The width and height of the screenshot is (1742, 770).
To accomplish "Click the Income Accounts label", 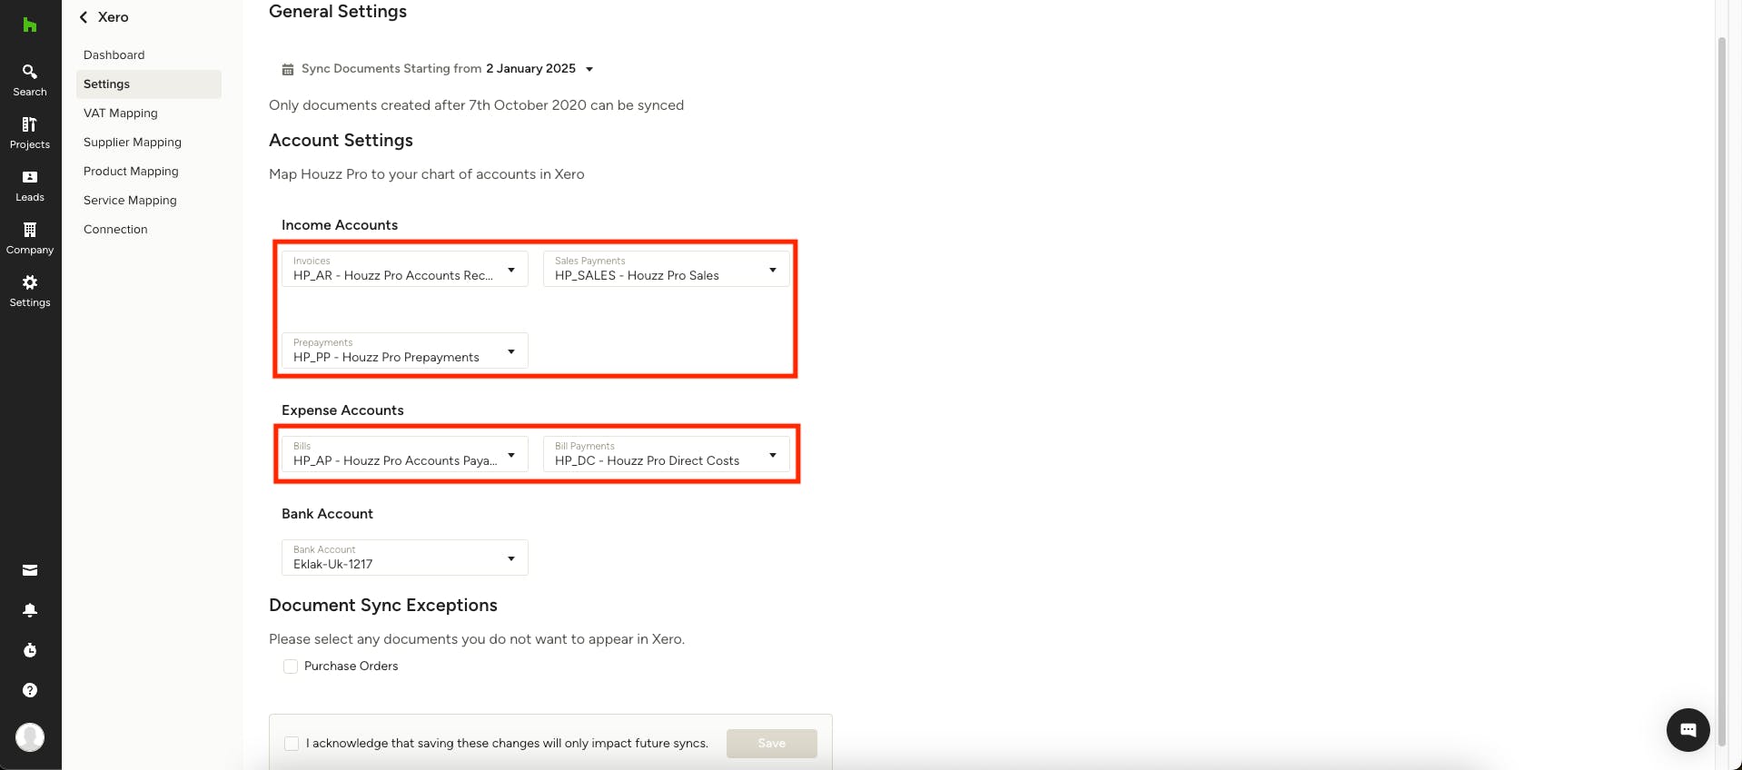I will (340, 225).
